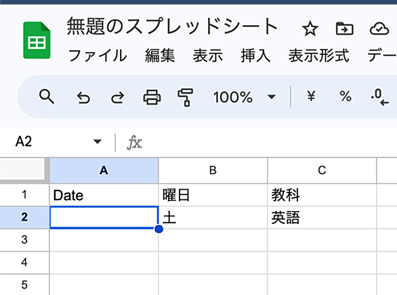Screen dimensions: 397x295
Task: Expand the A2 name box dropdown arrow
Action: coord(98,142)
